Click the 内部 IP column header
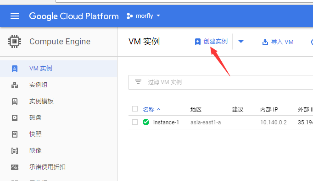Viewport: 313px width, 181px height. coord(269,110)
